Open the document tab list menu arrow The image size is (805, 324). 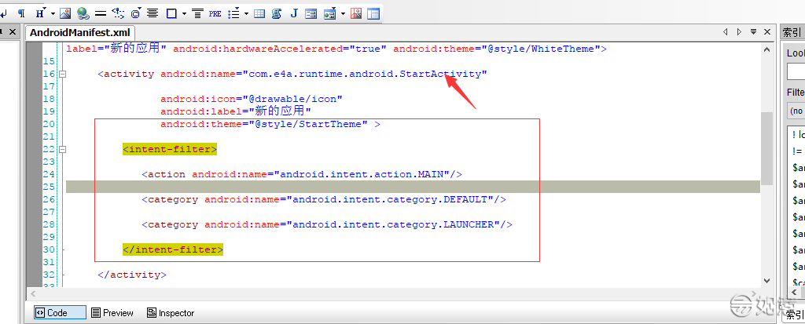point(753,32)
